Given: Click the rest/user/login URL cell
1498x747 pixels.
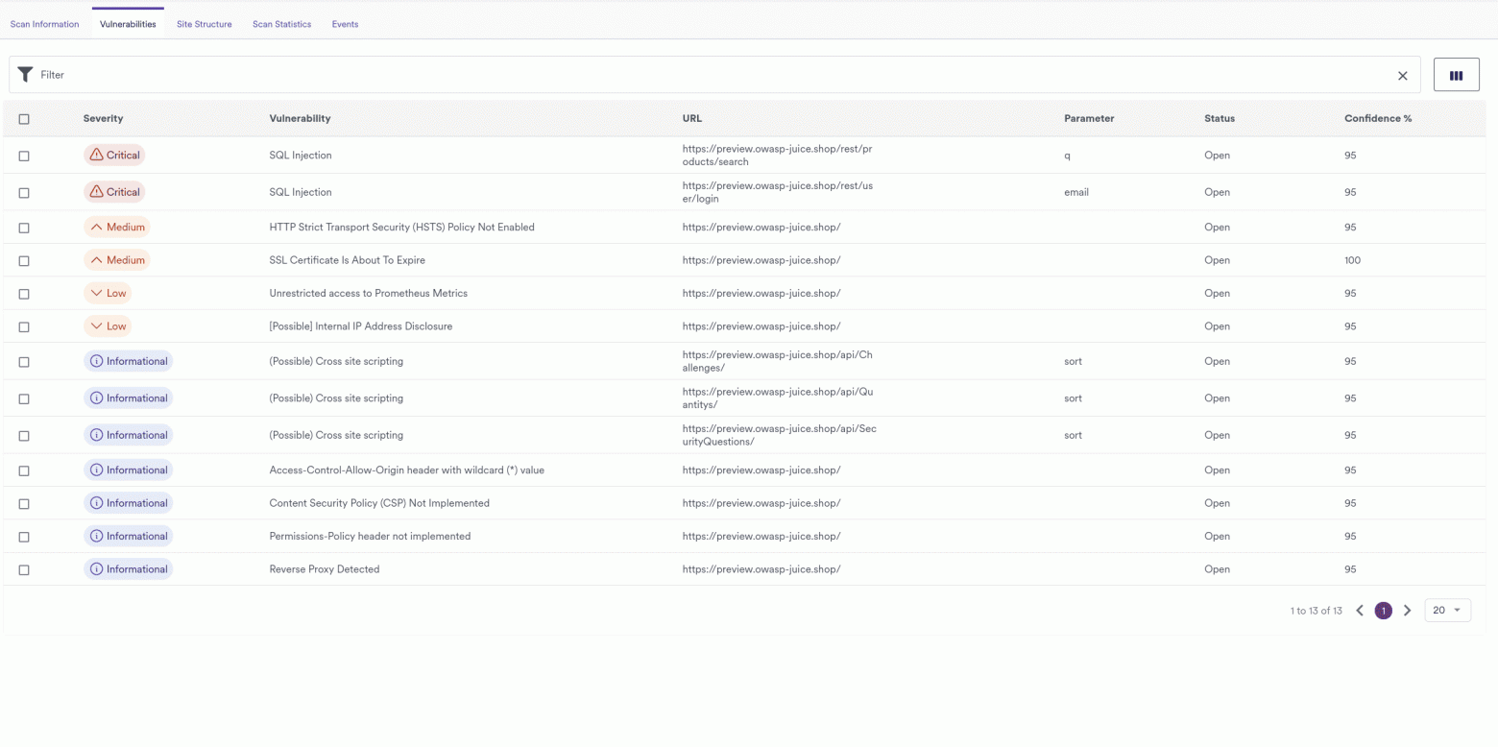Looking at the screenshot, I should (x=778, y=193).
